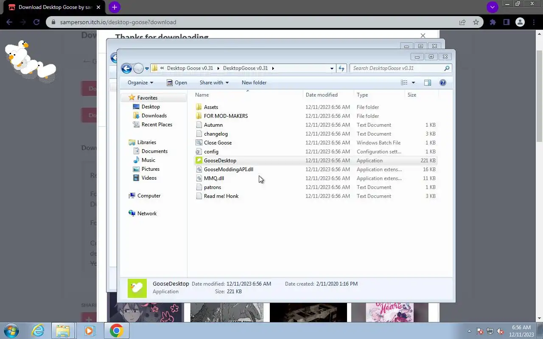Open the Share with menu
Image resolution: width=543 pixels, height=339 pixels.
tap(214, 83)
